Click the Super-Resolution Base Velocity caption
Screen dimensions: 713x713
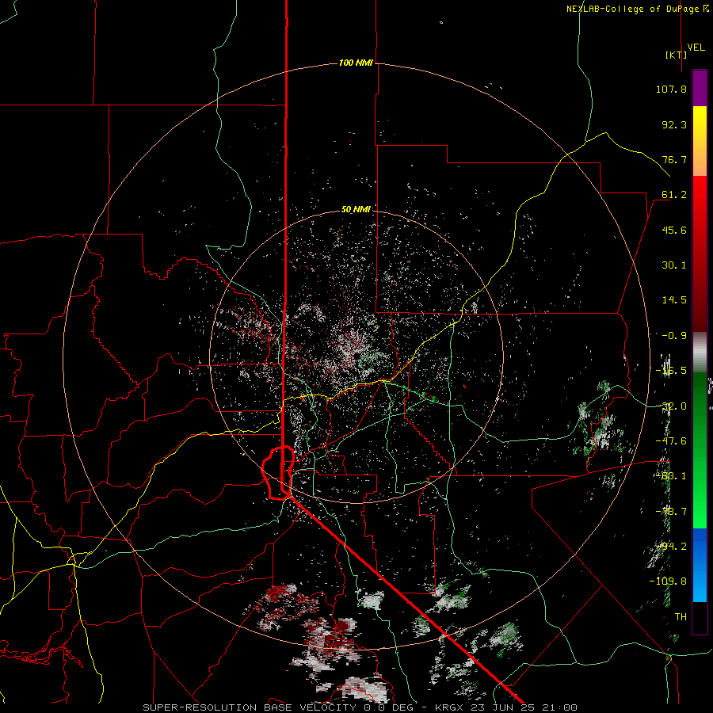[360, 707]
